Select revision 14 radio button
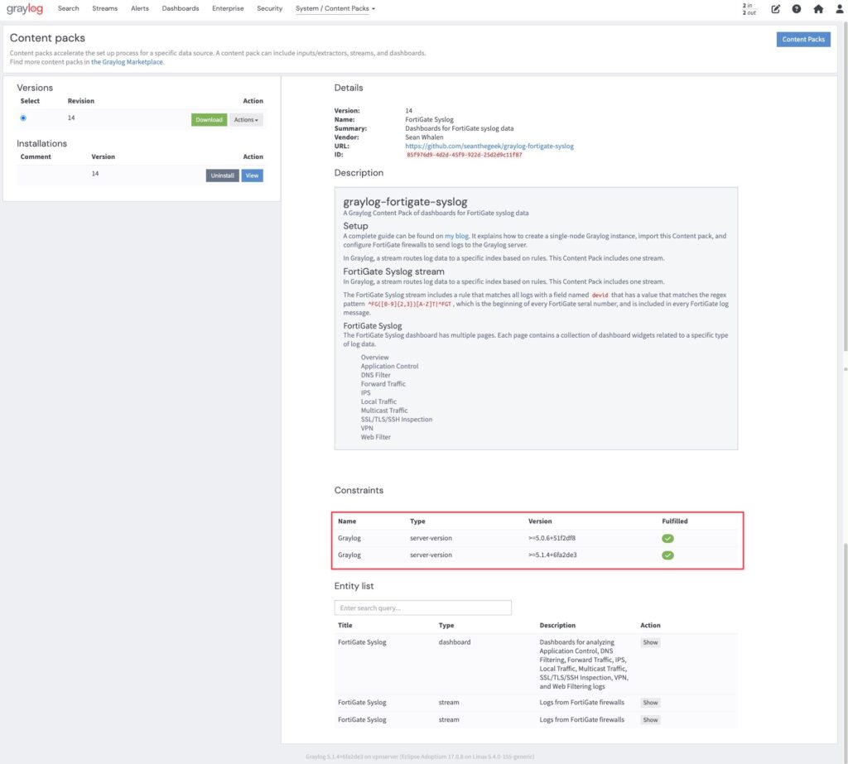The height and width of the screenshot is (764, 848). 23,118
